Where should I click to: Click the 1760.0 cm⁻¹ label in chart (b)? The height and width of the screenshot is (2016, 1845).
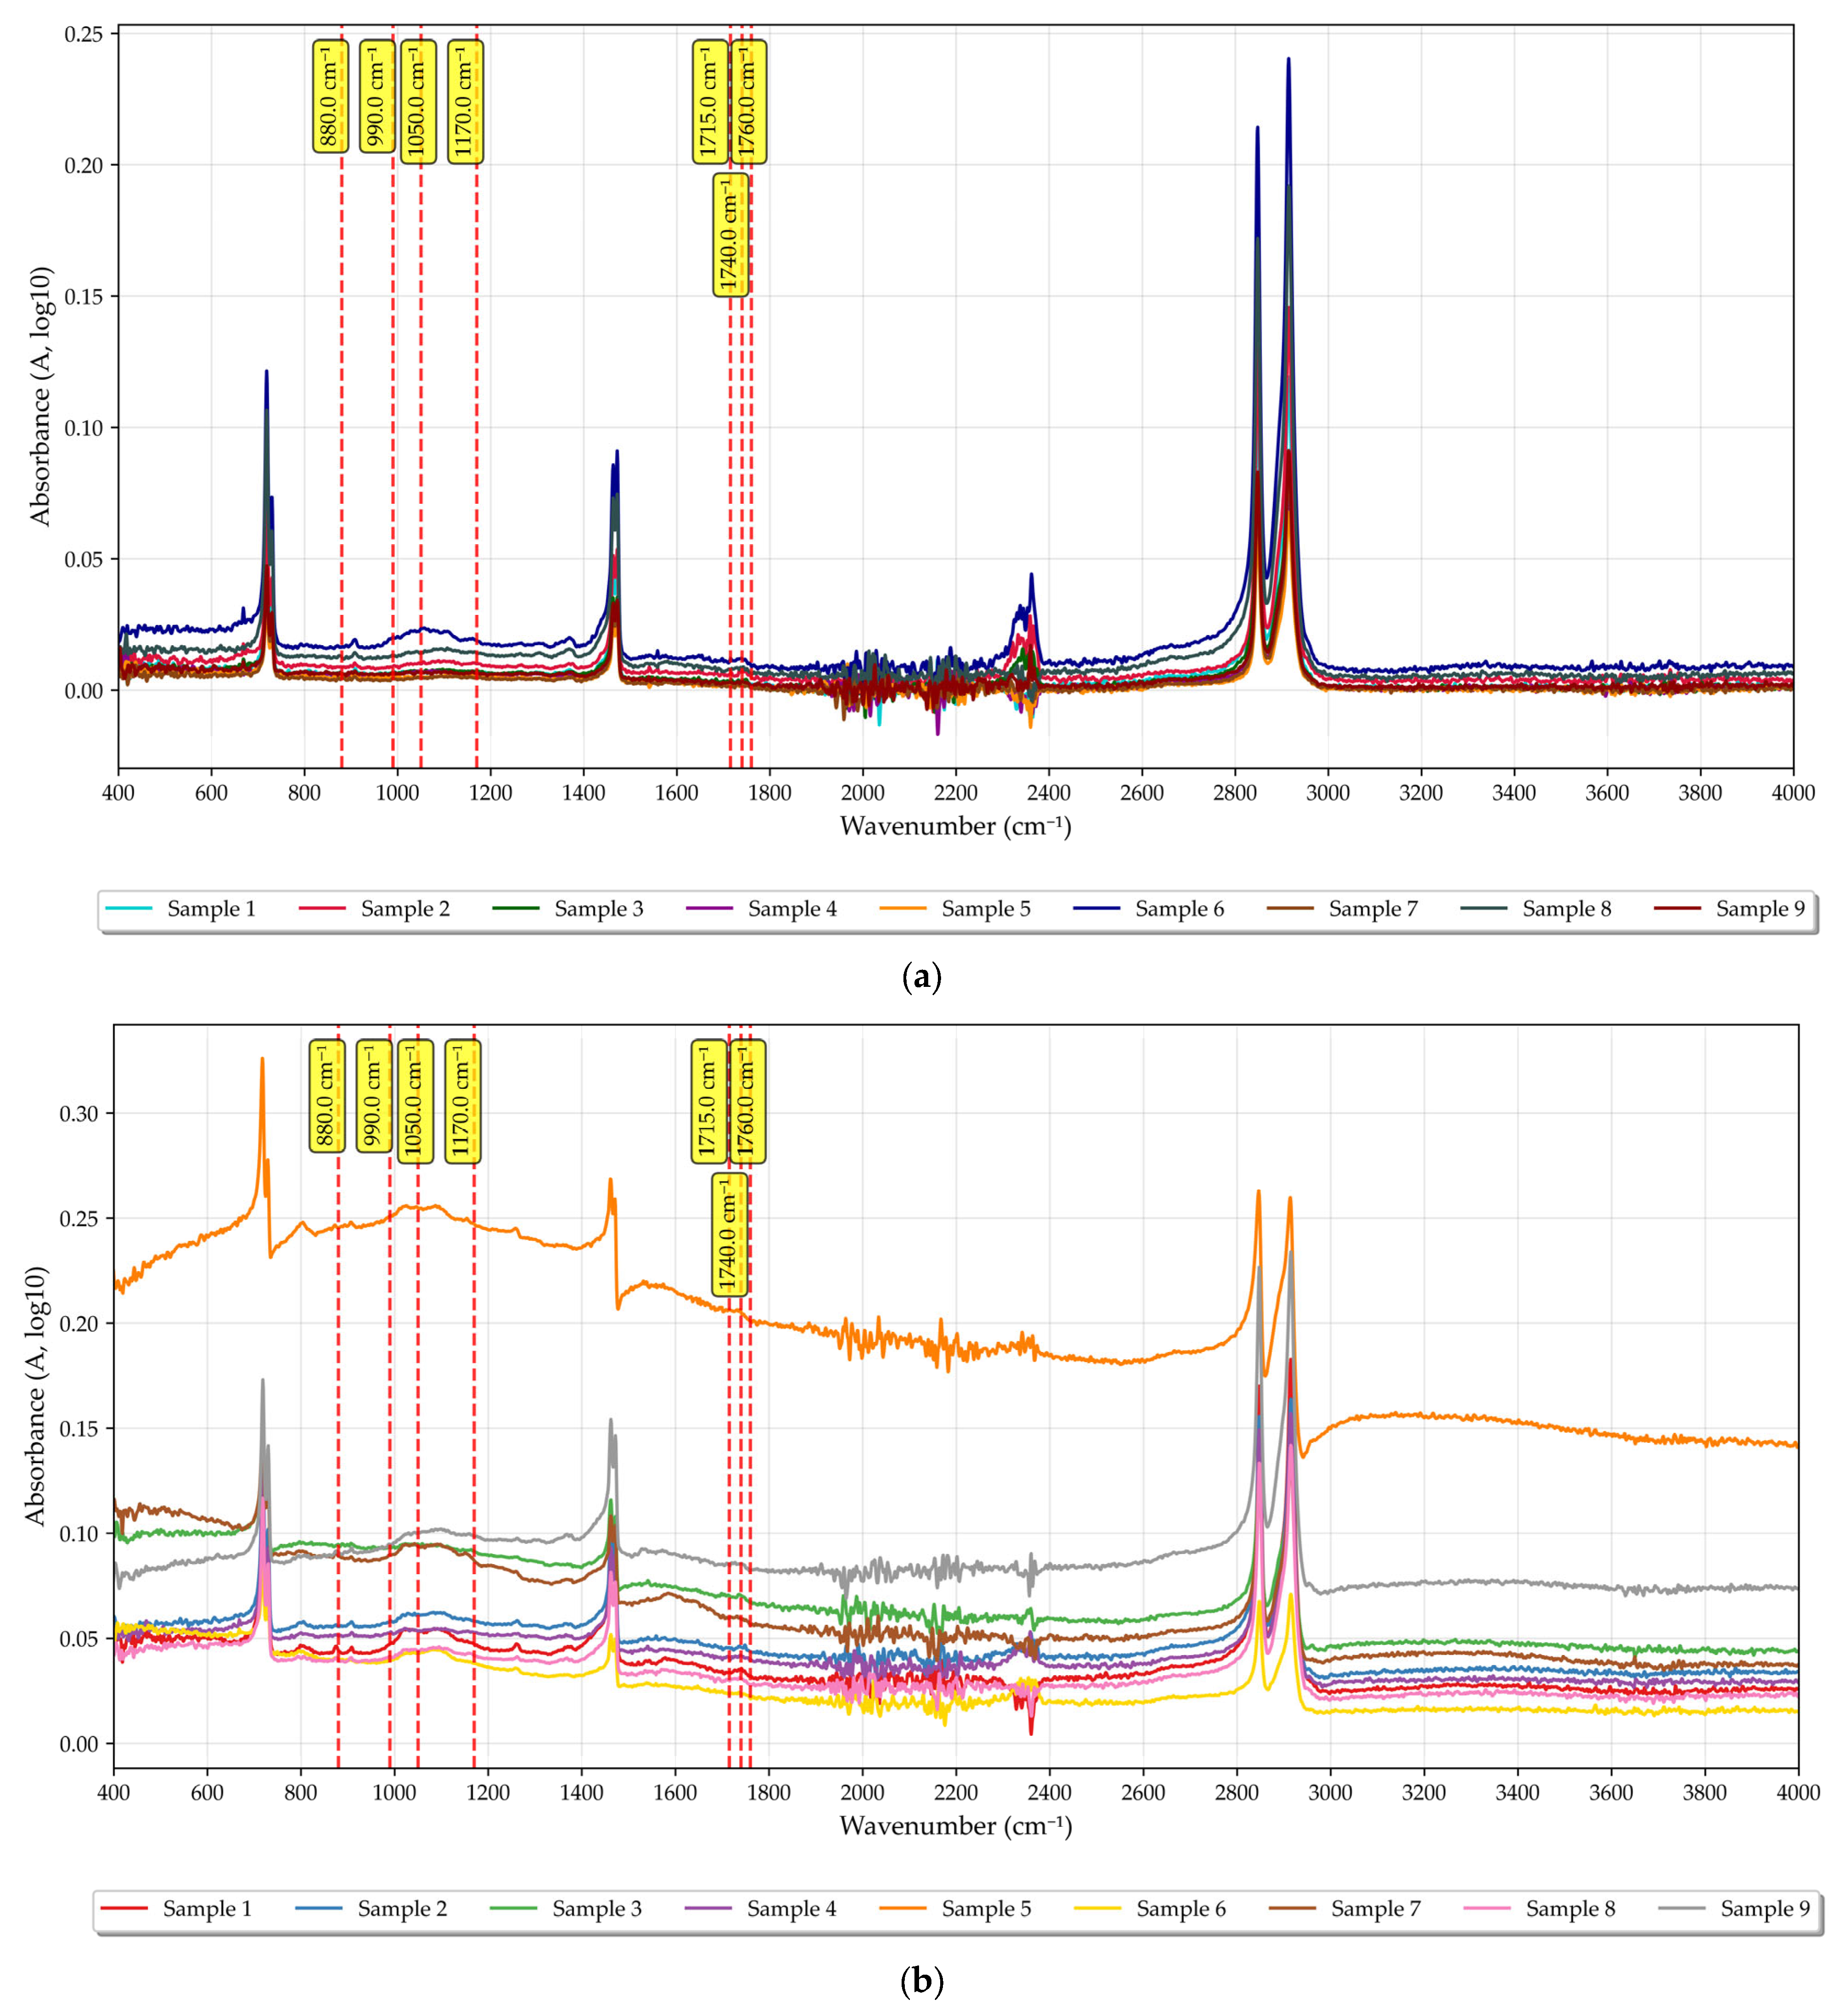[748, 1101]
